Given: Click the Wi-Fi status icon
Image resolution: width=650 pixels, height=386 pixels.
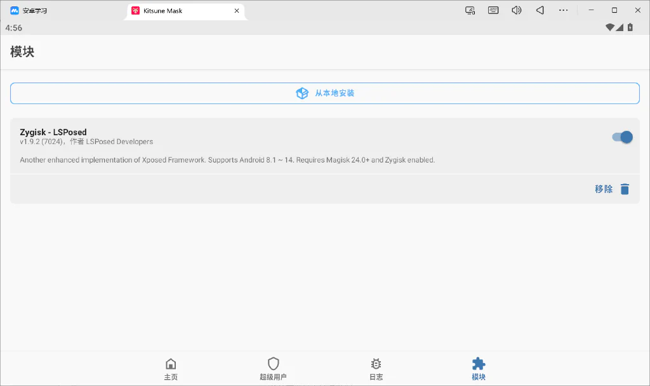Looking at the screenshot, I should tap(609, 27).
